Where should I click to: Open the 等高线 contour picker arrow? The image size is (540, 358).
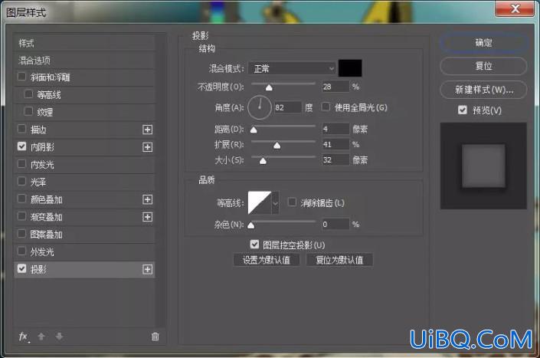[x=275, y=203]
